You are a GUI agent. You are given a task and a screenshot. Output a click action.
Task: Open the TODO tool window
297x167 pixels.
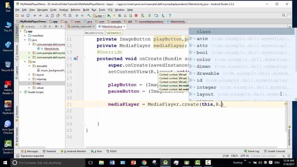tap(111, 151)
